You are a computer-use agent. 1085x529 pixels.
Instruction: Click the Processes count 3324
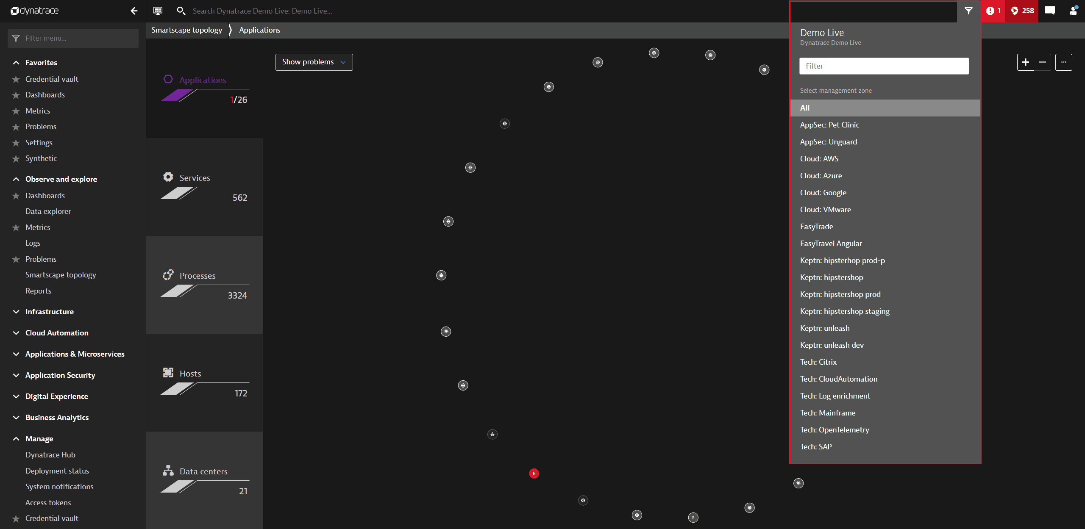[x=237, y=296]
